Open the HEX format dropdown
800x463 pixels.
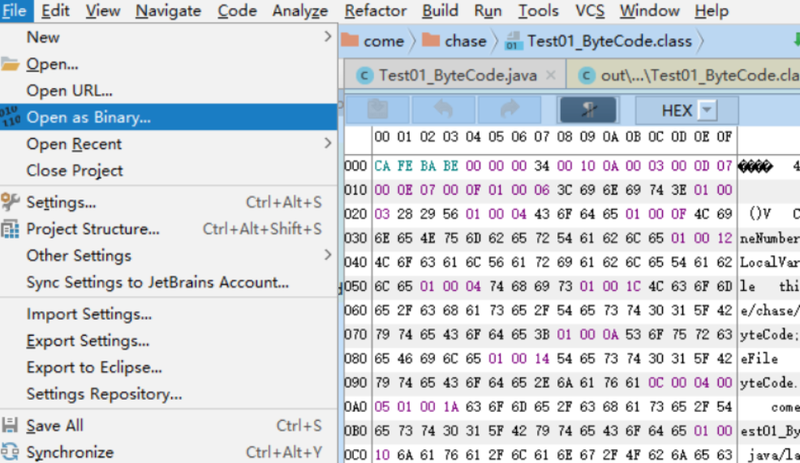pyautogui.click(x=707, y=111)
